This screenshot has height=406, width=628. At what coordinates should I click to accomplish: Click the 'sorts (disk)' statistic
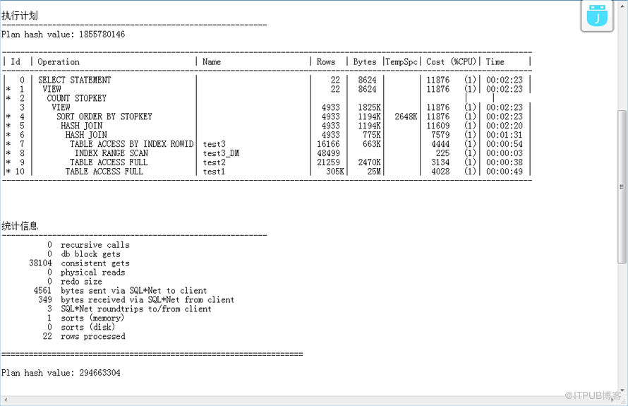point(88,328)
